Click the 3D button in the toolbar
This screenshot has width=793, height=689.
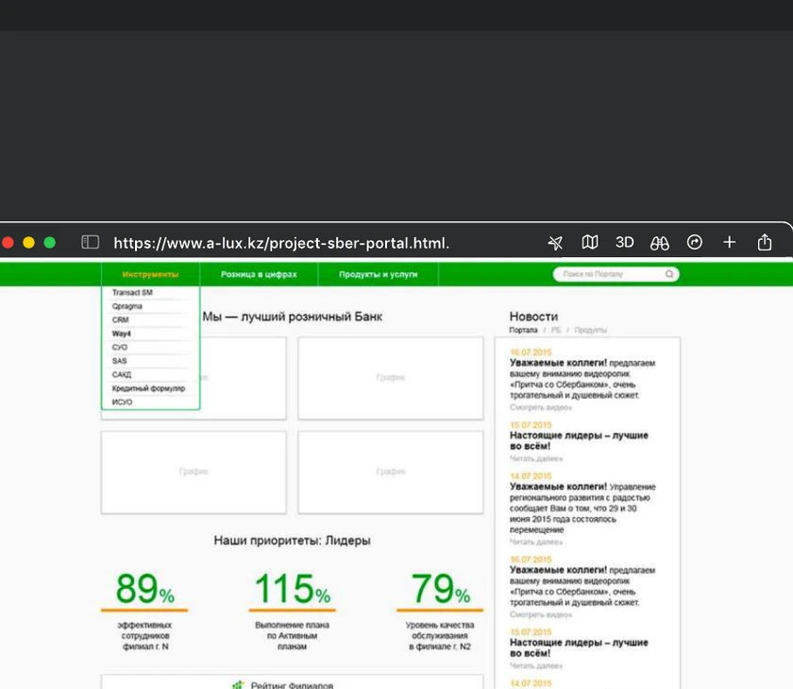[624, 242]
